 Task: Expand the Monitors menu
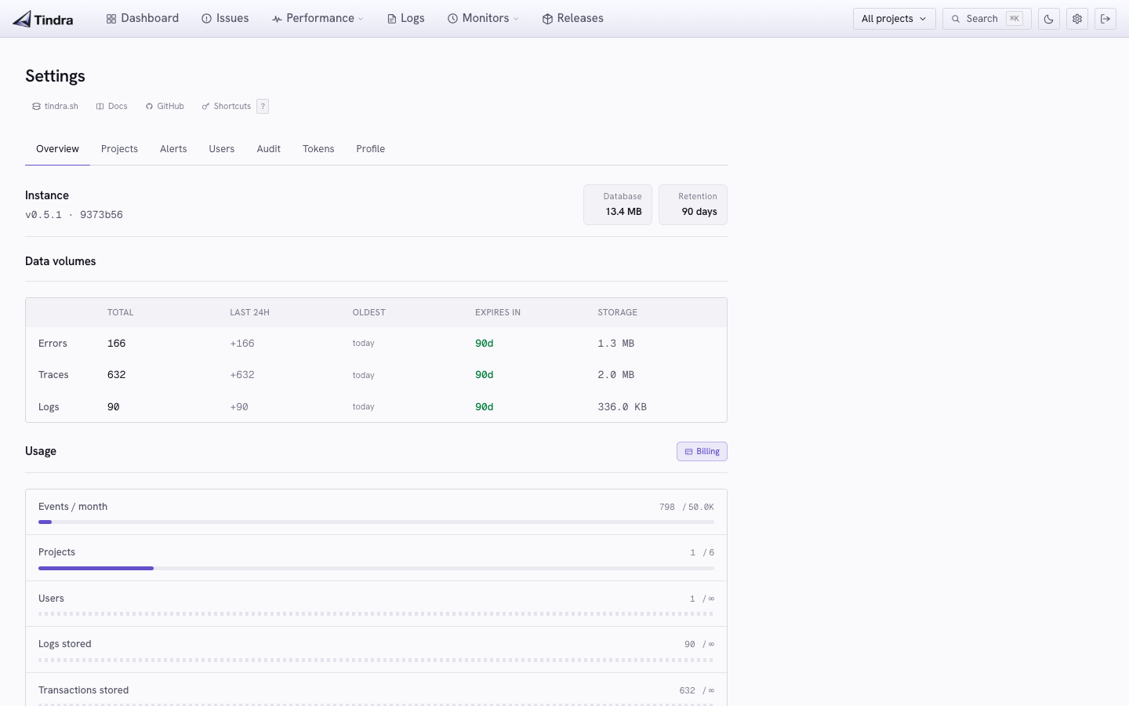tap(483, 18)
